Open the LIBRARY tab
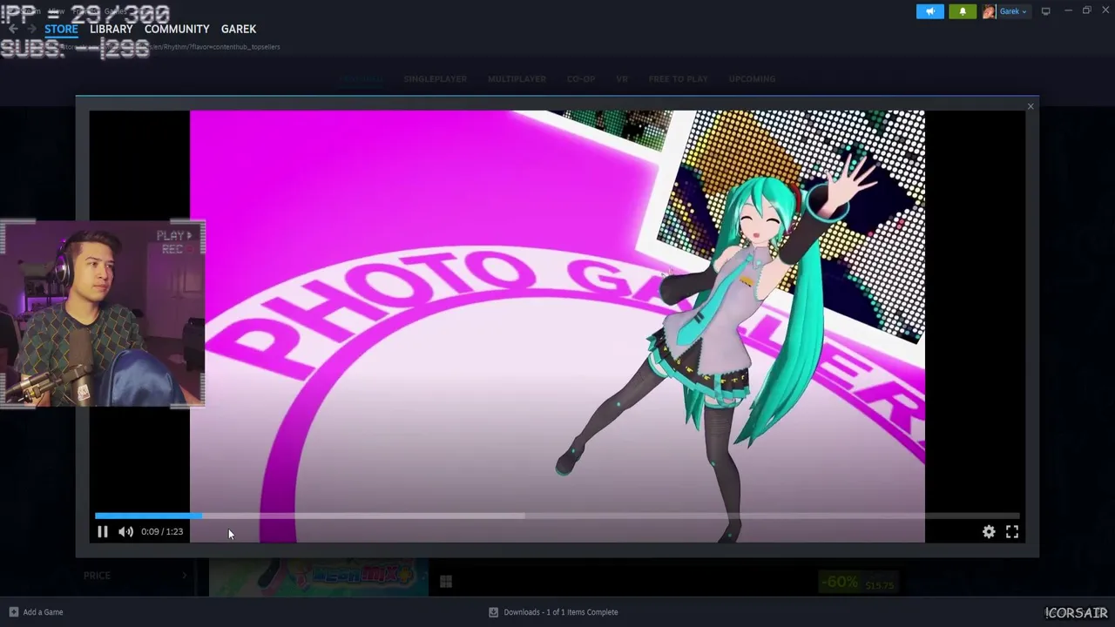1115x627 pixels. point(111,29)
